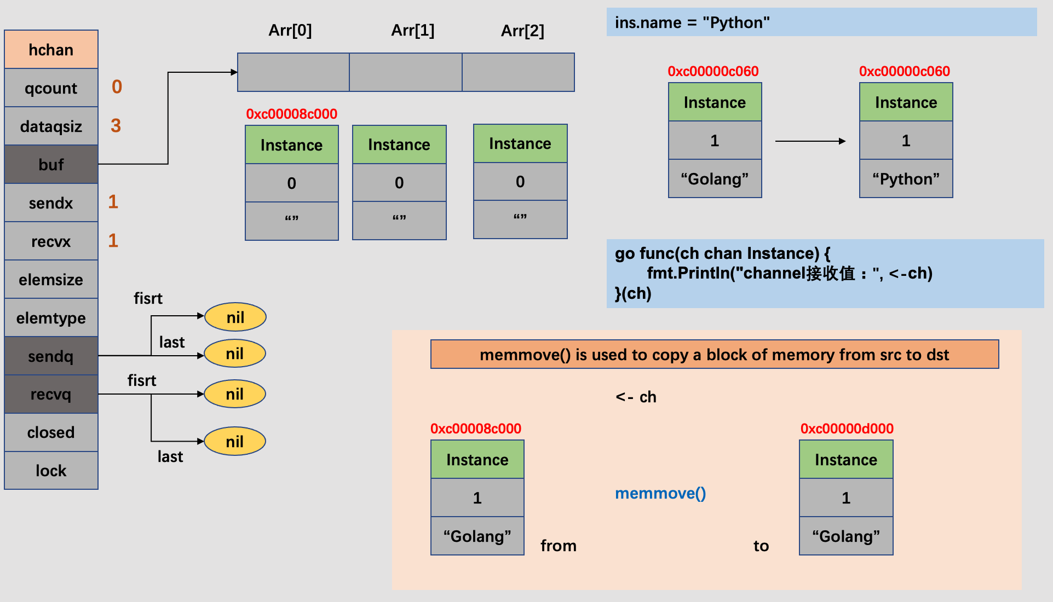Select the qcount field box
Screen dimensions: 1053x602
[51, 88]
